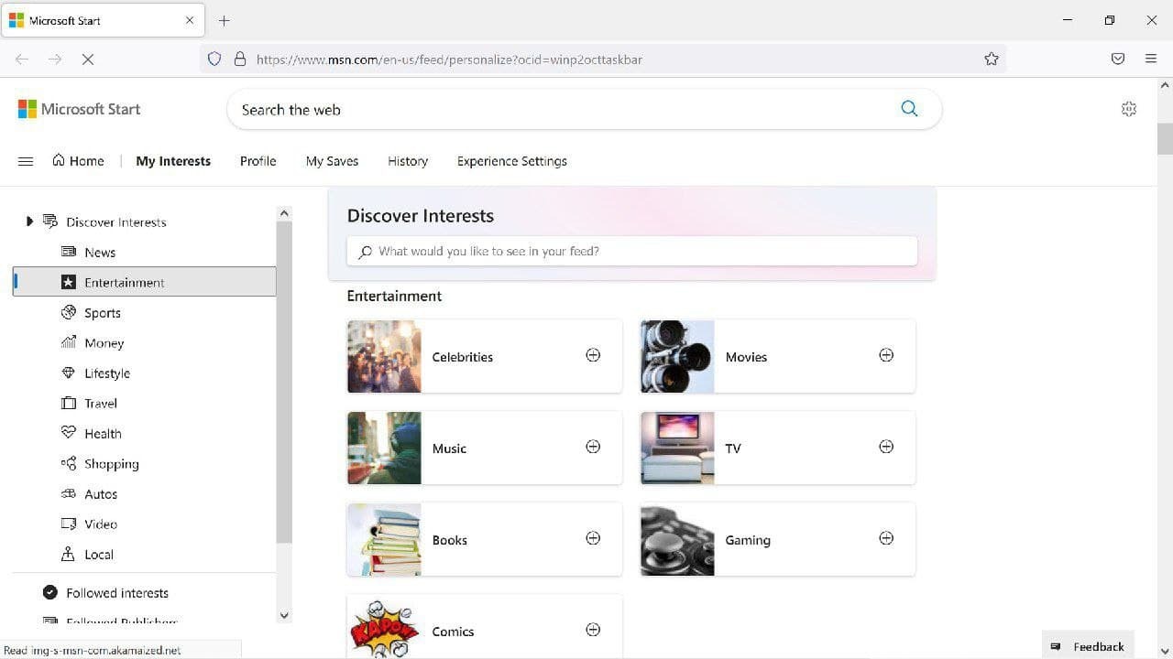The image size is (1173, 659).
Task: Click the Discover Interests search field
Action: [631, 251]
